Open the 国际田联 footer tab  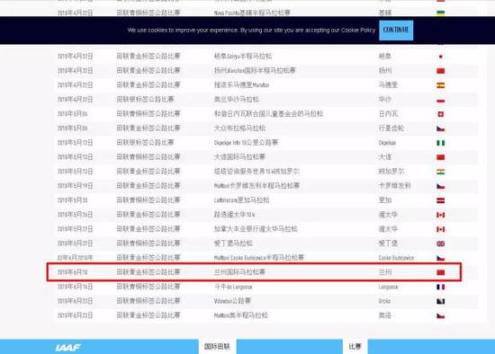217,347
